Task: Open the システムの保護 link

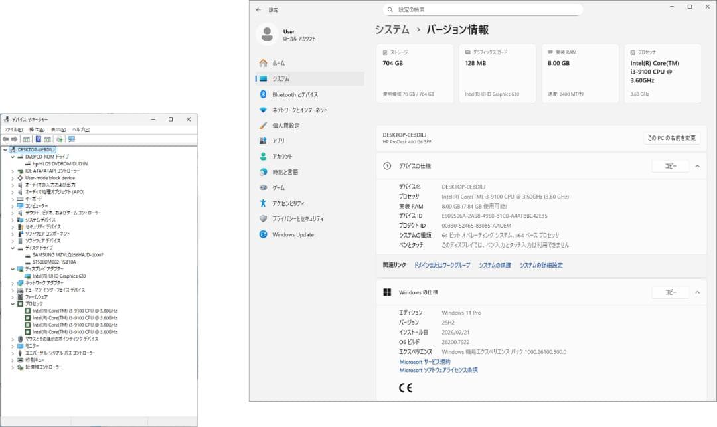Action: point(495,265)
